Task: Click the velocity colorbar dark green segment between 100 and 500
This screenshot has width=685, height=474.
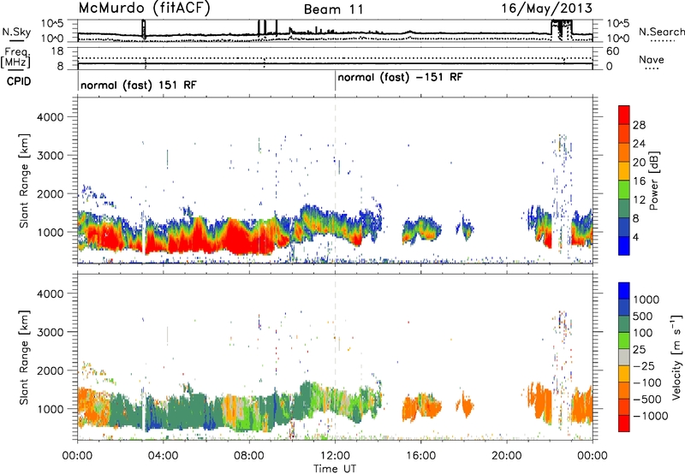Action: click(624, 324)
